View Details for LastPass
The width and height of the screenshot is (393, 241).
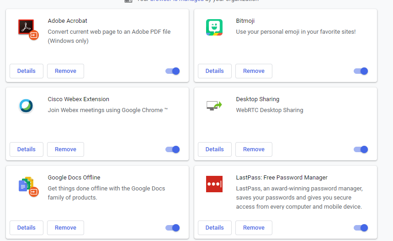[x=214, y=228]
